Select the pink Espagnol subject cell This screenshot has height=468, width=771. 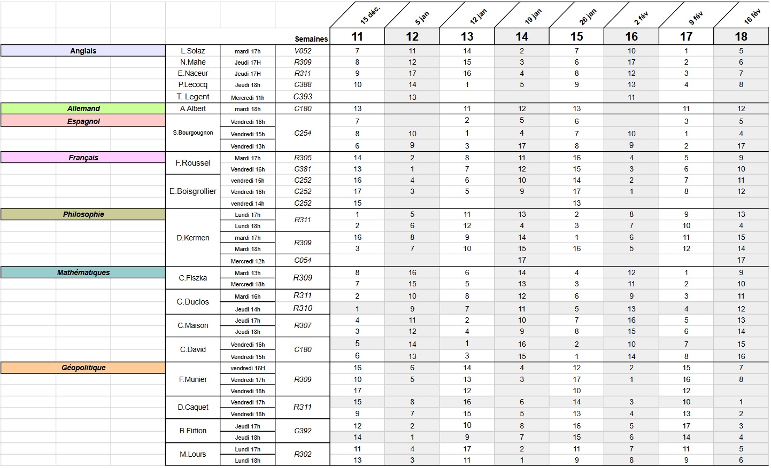(x=83, y=121)
